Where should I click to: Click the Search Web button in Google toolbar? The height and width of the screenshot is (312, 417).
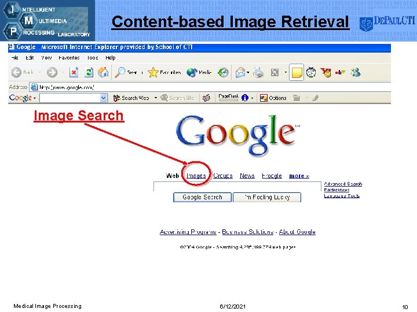point(131,98)
